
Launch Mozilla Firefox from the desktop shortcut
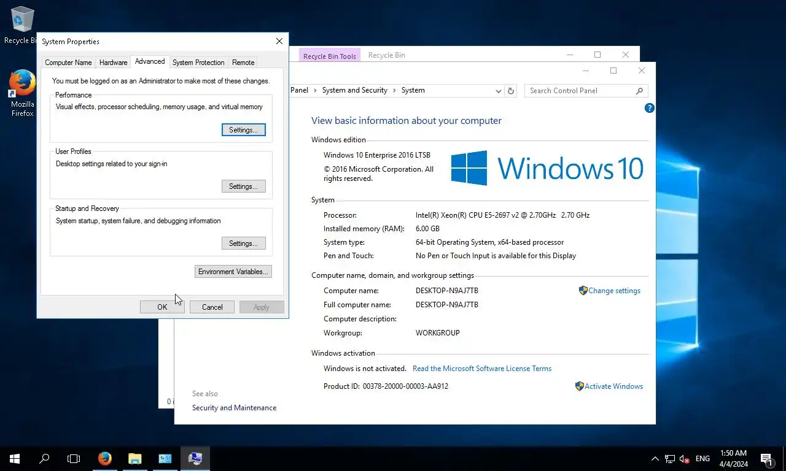22,93
